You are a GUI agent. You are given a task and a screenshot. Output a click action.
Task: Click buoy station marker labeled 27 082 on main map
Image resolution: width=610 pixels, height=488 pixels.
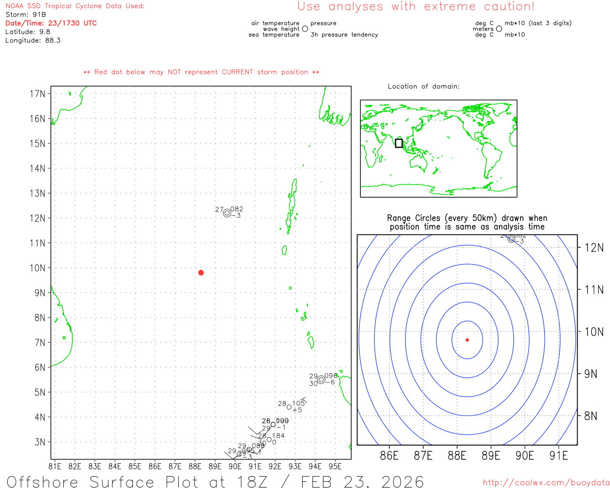(227, 213)
